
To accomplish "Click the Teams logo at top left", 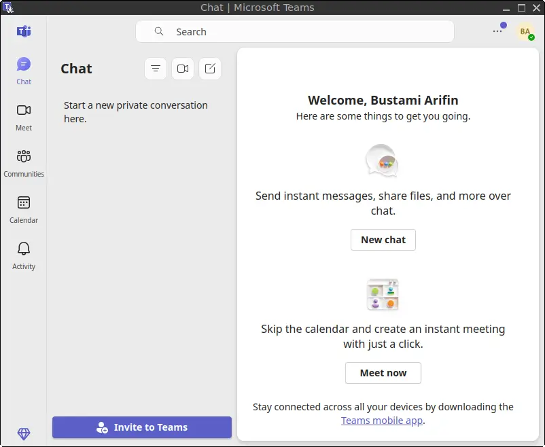I will pos(24,32).
